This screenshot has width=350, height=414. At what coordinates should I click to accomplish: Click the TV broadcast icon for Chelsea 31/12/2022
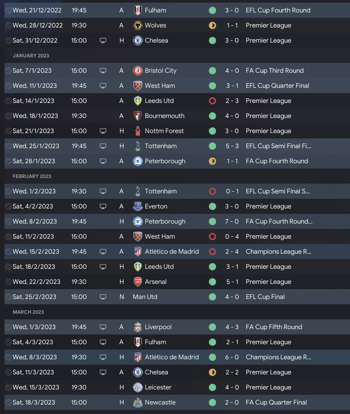pos(103,41)
